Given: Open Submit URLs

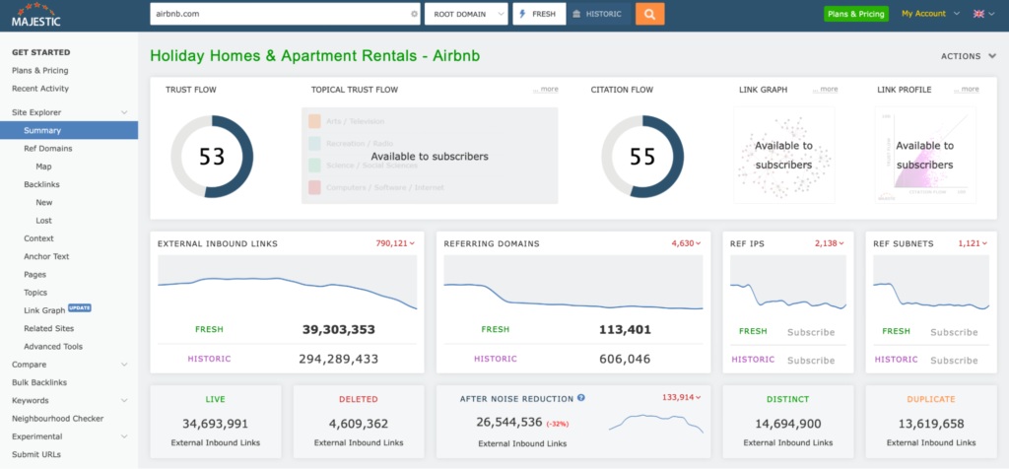Looking at the screenshot, I should (x=36, y=455).
